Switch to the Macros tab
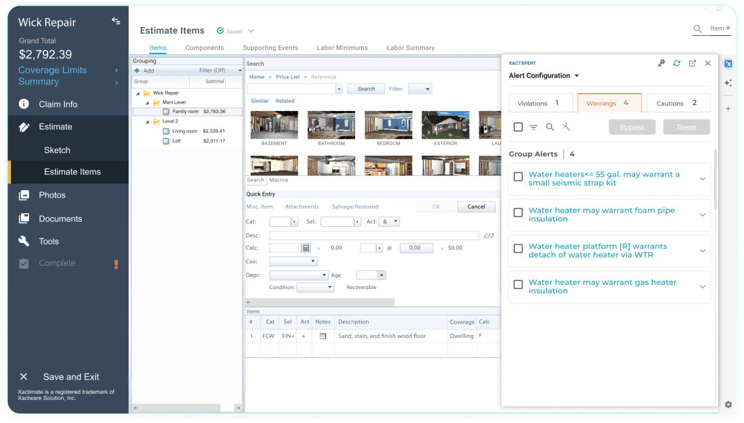 [278, 180]
